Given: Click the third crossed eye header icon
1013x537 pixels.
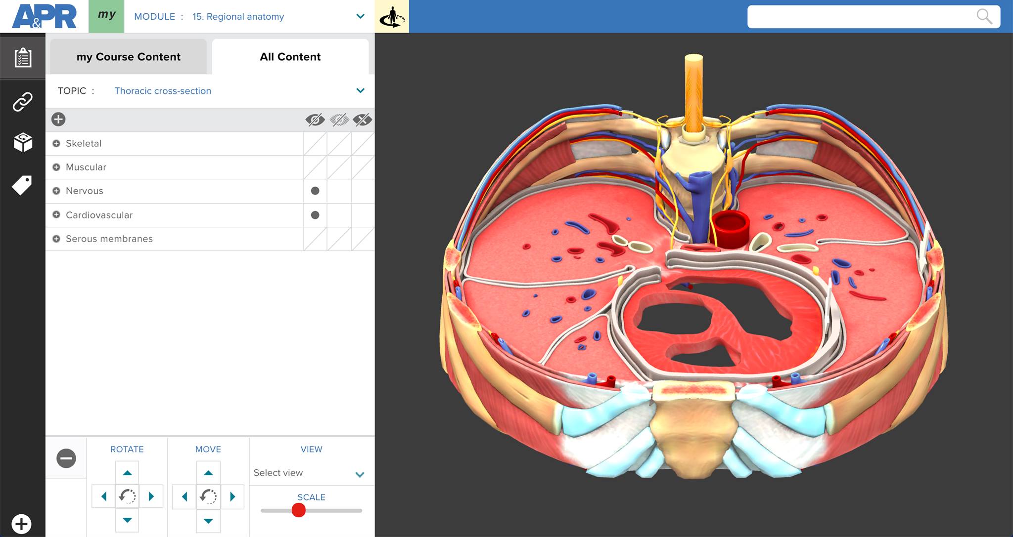Looking at the screenshot, I should click(x=363, y=120).
